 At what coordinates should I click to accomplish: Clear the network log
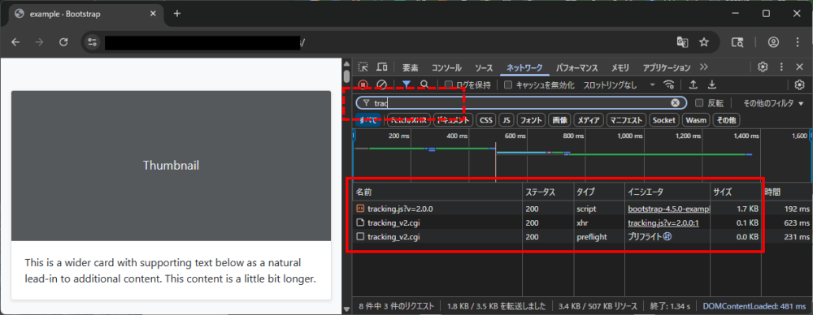click(x=381, y=84)
